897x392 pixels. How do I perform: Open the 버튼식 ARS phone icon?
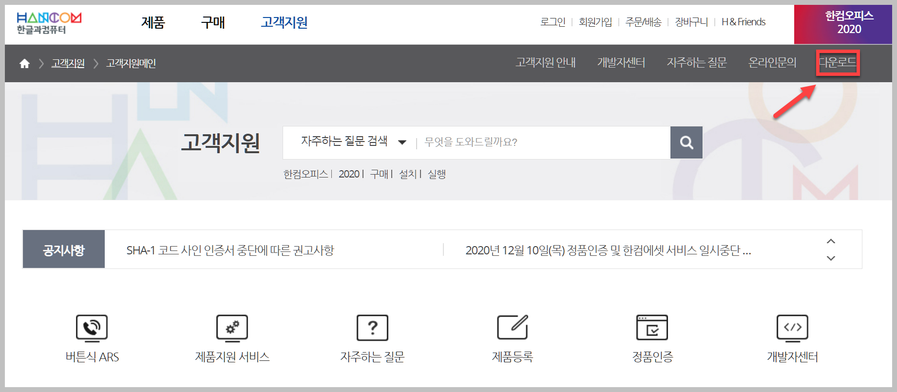[92, 328]
